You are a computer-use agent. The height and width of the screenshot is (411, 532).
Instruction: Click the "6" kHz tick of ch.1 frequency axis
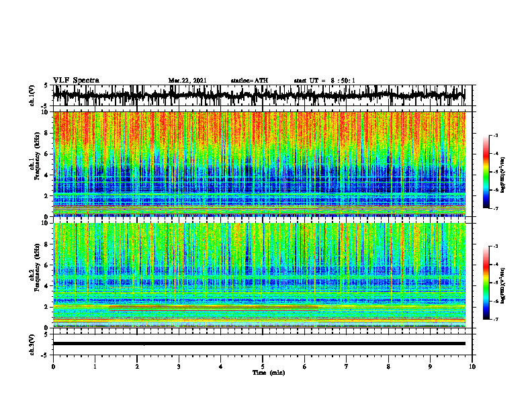point(47,154)
